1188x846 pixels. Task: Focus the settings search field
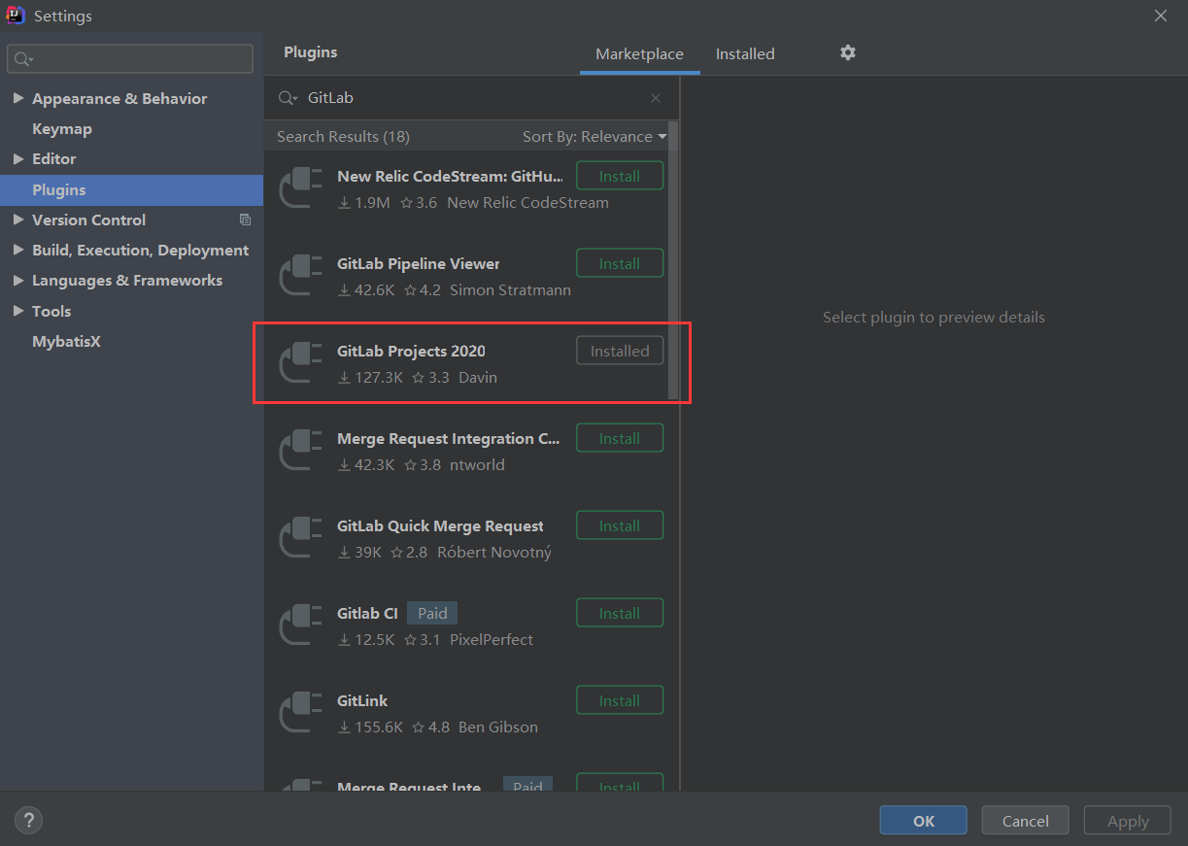tap(130, 59)
